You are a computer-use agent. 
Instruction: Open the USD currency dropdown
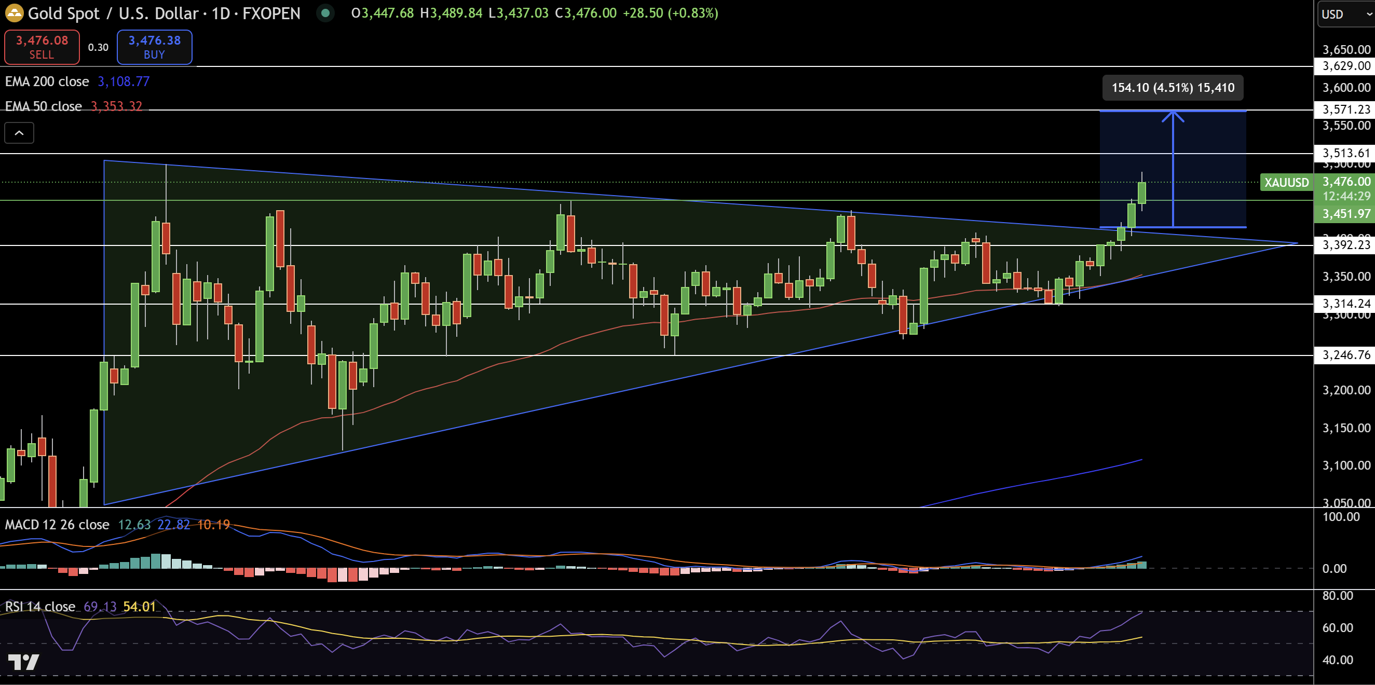(1345, 14)
